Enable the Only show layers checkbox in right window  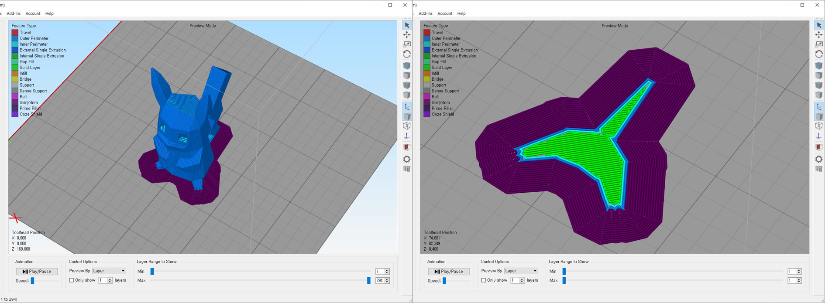point(484,280)
